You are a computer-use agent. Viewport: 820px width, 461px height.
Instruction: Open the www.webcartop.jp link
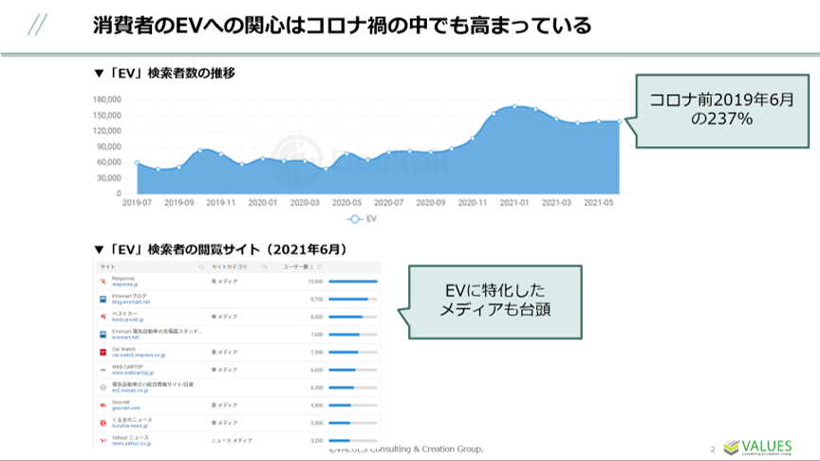click(x=131, y=373)
